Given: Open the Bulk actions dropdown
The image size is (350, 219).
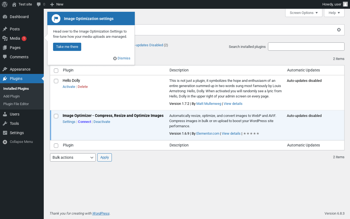Looking at the screenshot, I should point(73,157).
